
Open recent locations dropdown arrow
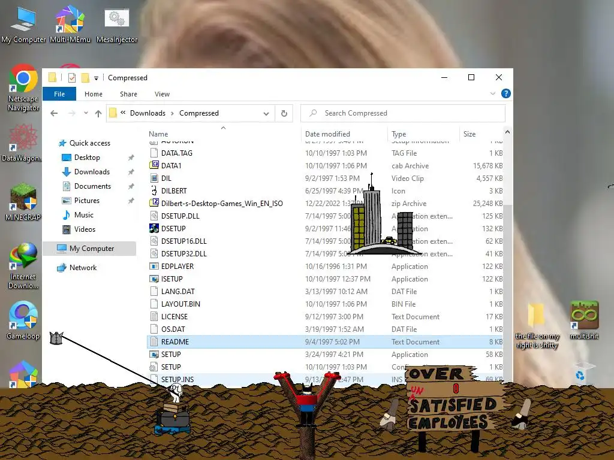tap(86, 113)
